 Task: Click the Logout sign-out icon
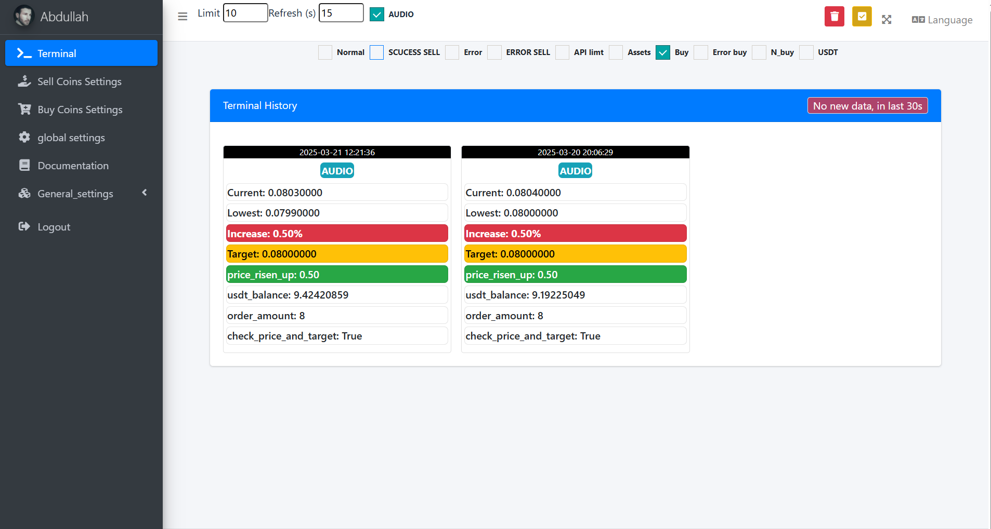pos(24,226)
